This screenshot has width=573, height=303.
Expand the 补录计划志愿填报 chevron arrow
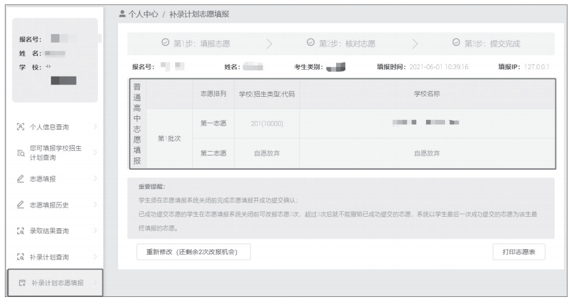coord(95,283)
